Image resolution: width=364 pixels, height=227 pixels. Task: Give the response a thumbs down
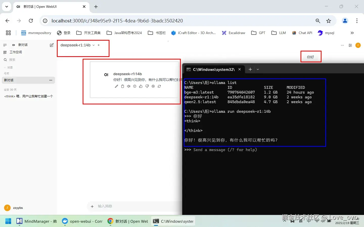point(147,86)
